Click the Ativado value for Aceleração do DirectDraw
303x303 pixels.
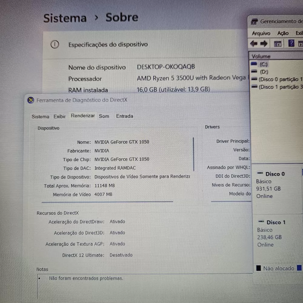pyautogui.click(x=117, y=222)
